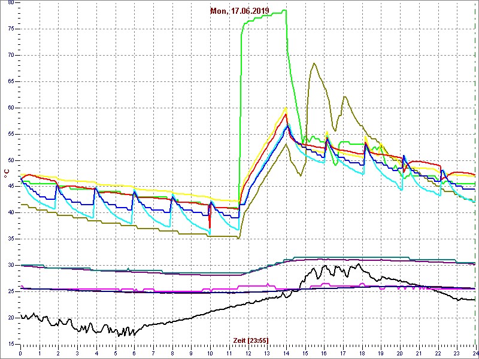Select the 80 value on the temperature axis
Viewport: 479px width, 359px height.
click(10, 2)
